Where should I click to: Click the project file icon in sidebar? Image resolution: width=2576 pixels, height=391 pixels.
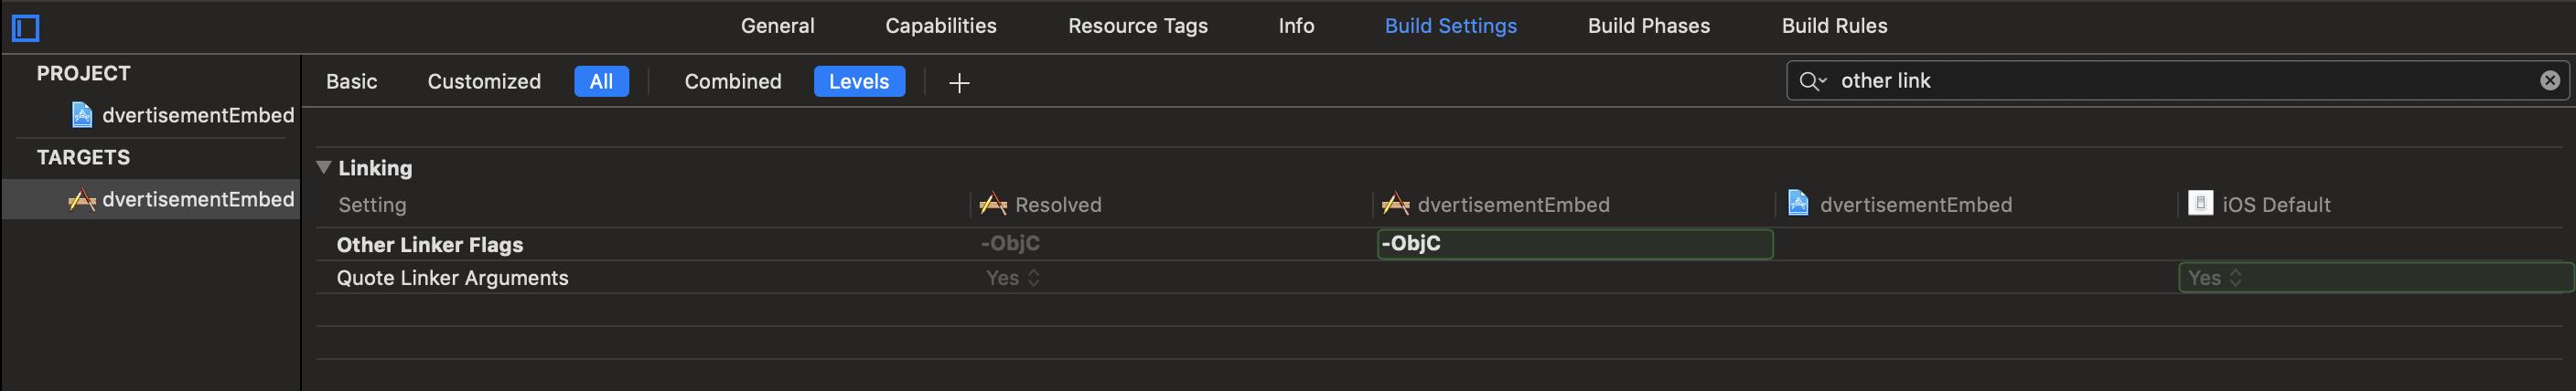click(x=82, y=116)
